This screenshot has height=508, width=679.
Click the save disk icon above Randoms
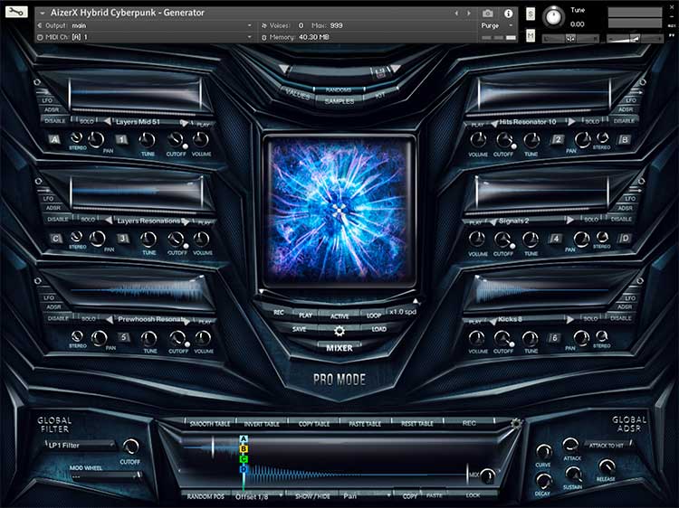pos(380,72)
